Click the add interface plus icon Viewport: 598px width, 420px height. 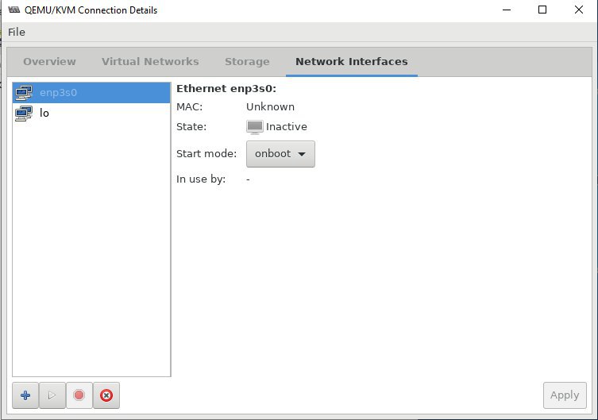tap(25, 395)
